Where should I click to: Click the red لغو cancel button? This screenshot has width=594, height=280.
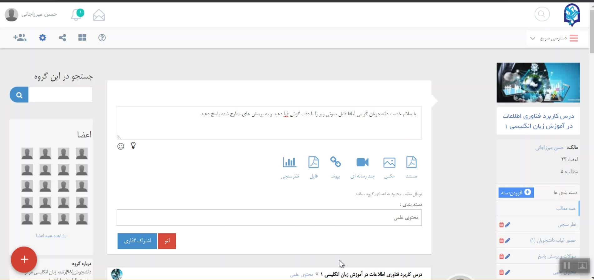tap(167, 241)
